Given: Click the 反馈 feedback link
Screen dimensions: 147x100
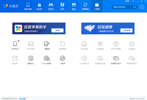Looking at the screenshot, I should (127, 1).
